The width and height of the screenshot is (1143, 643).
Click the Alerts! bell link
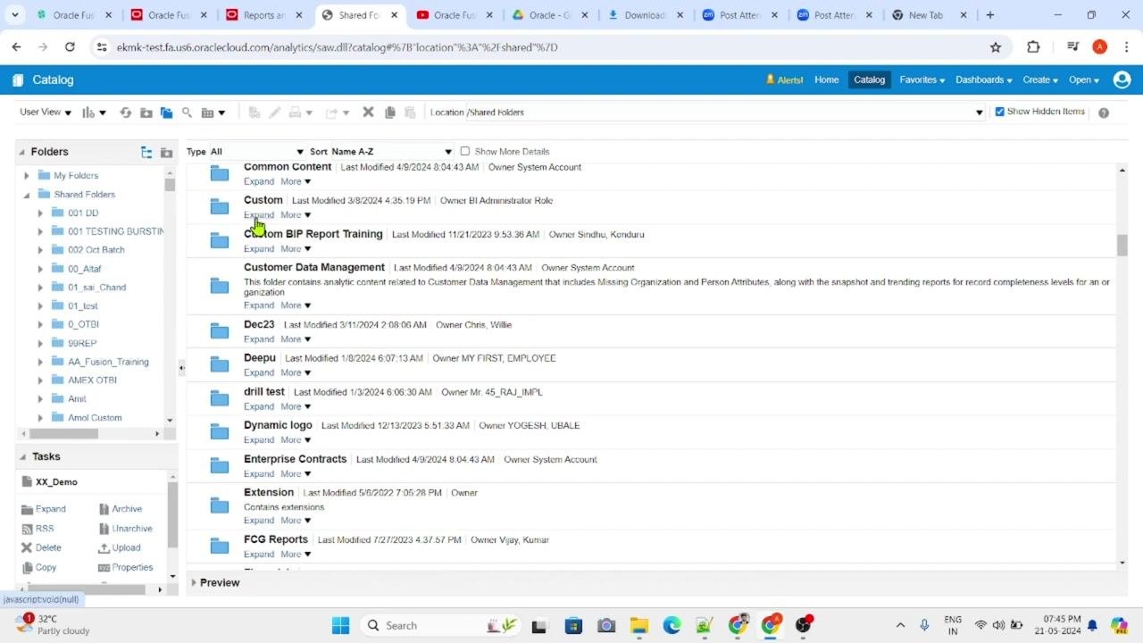tap(784, 79)
